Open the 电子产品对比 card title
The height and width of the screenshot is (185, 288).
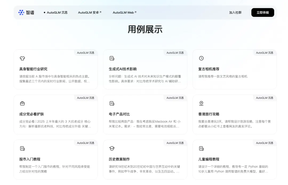119,114
